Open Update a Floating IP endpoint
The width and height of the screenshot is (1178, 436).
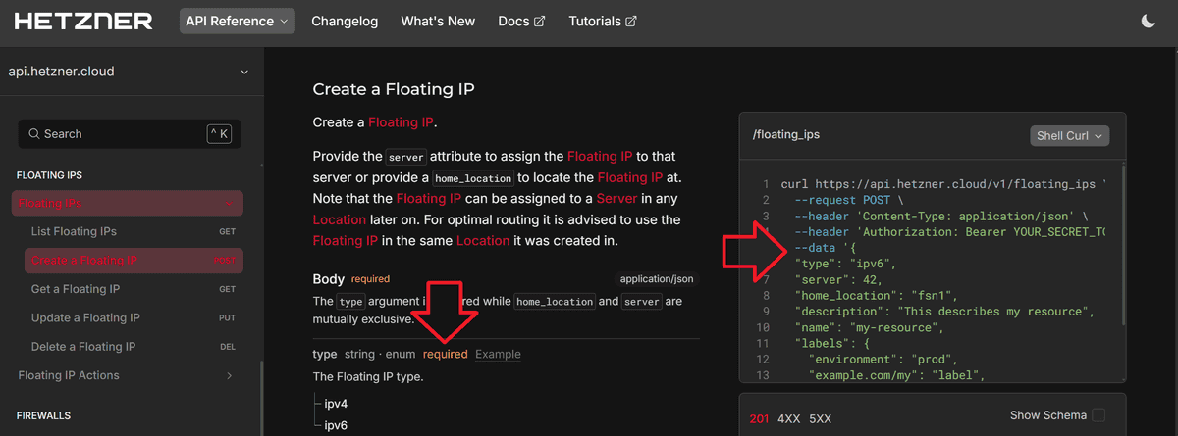pyautogui.click(x=134, y=317)
